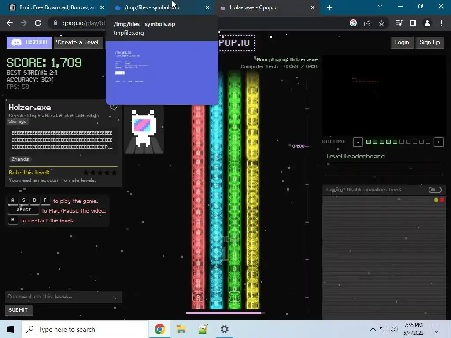The height and width of the screenshot is (338, 451).
Task: Share this page icon
Action: [x=367, y=23]
